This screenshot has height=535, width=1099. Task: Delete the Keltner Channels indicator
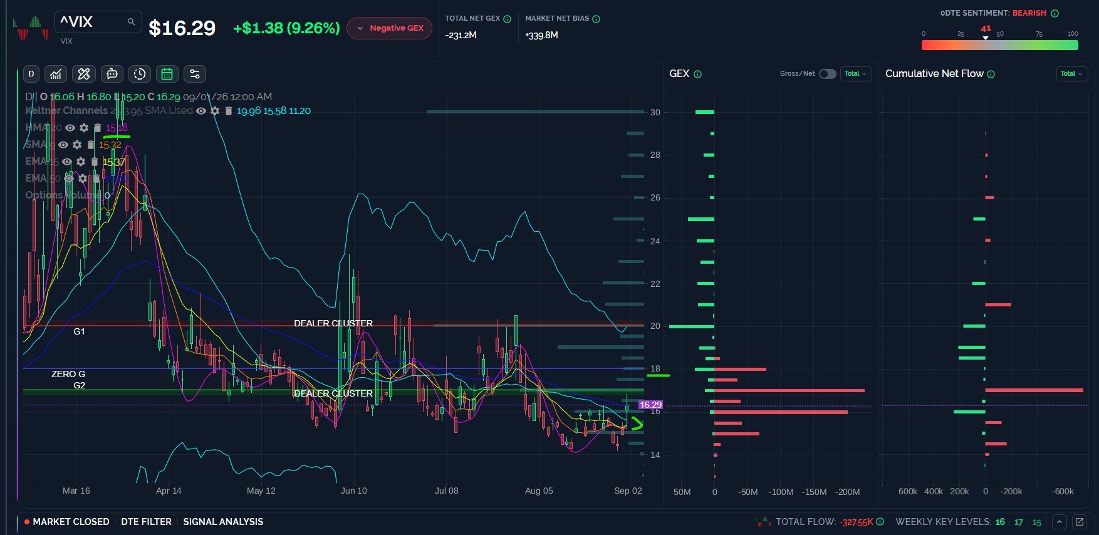229,111
